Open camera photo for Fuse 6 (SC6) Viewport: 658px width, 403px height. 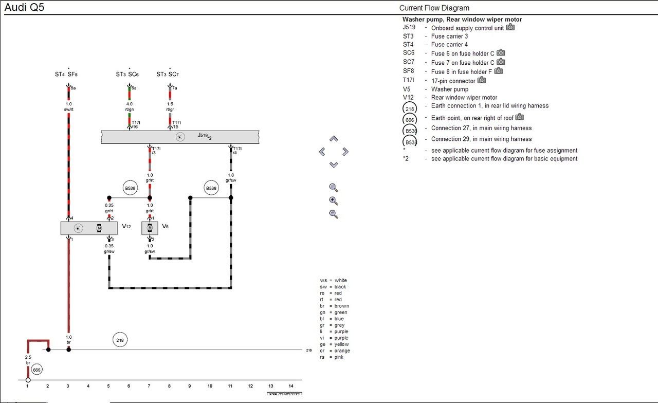point(501,52)
